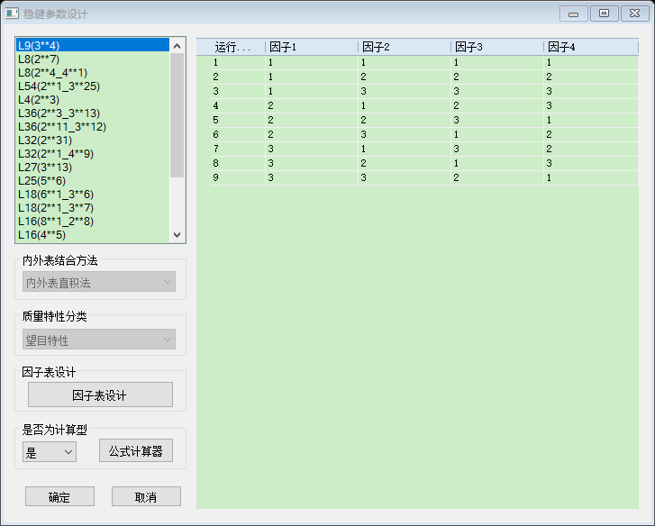The image size is (655, 526).
Task: Maximize the 稳健参数设计 window
Action: coord(604,14)
